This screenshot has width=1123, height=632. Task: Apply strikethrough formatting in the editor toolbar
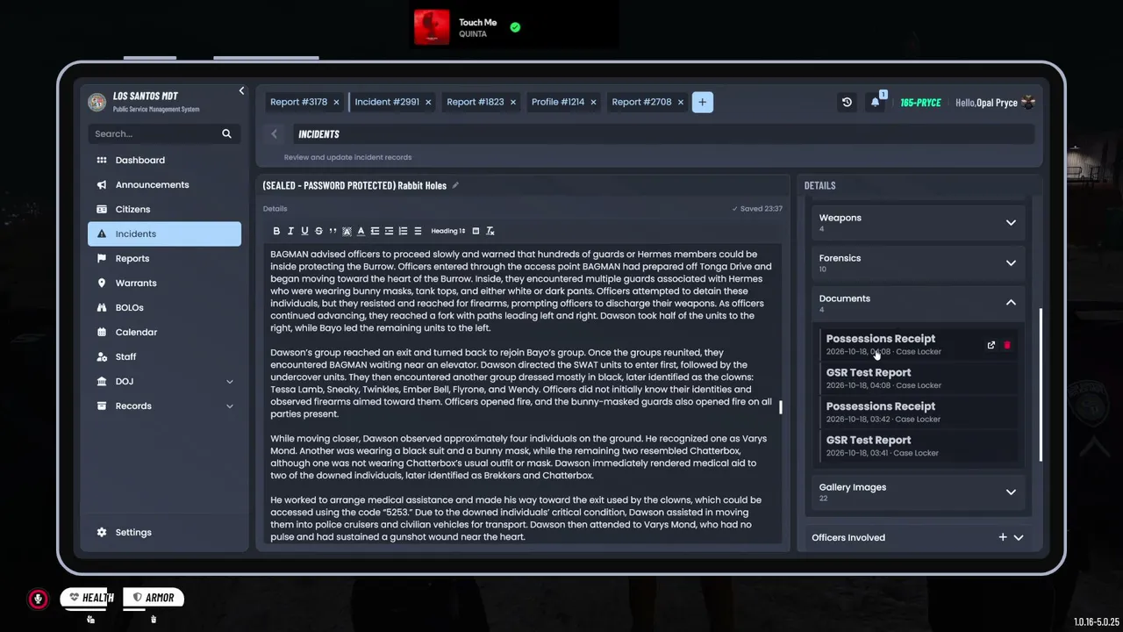(x=318, y=231)
